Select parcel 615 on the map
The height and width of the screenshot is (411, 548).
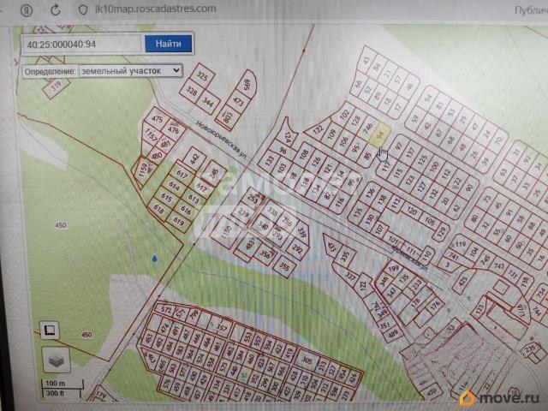(x=166, y=198)
